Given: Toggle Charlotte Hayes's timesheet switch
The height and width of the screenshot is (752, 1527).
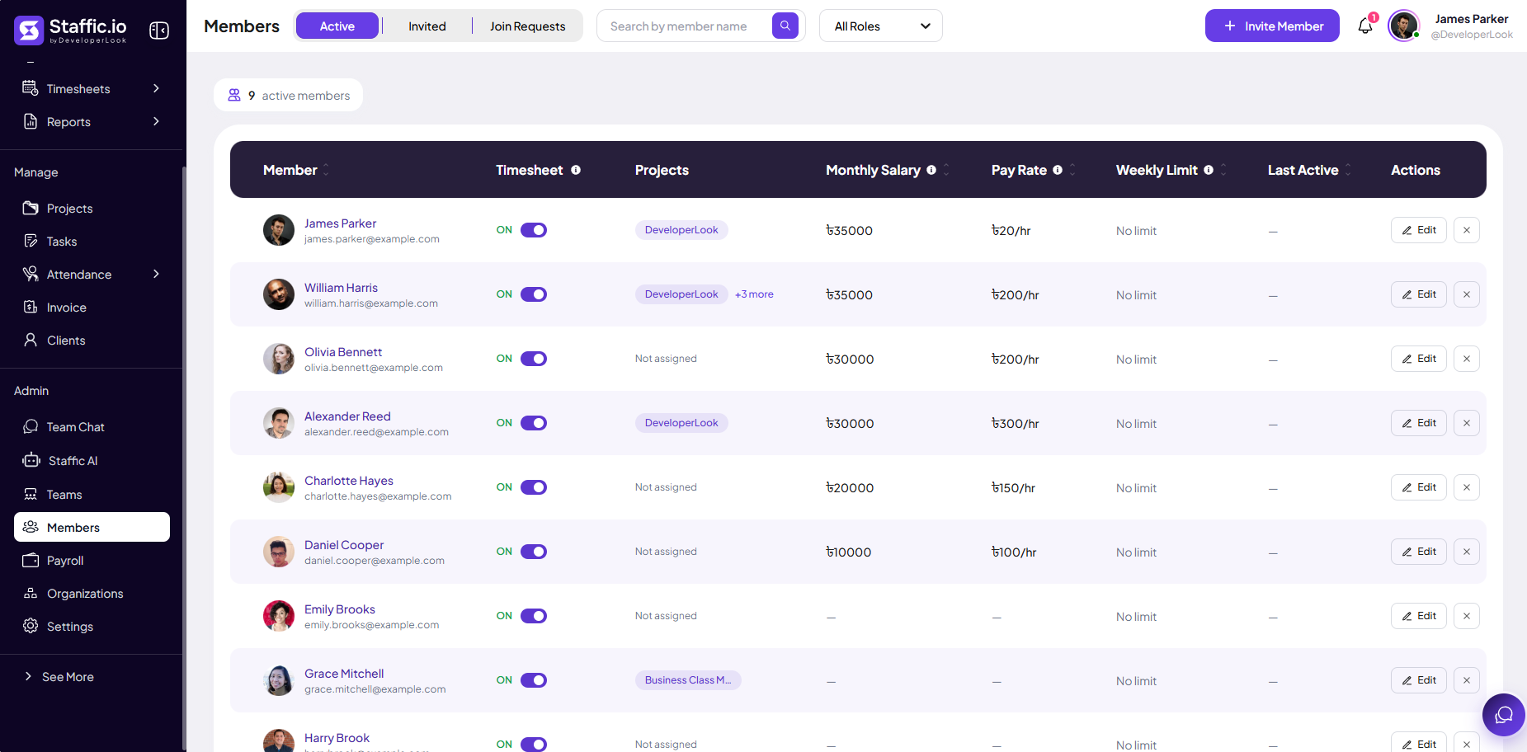Looking at the screenshot, I should point(534,487).
